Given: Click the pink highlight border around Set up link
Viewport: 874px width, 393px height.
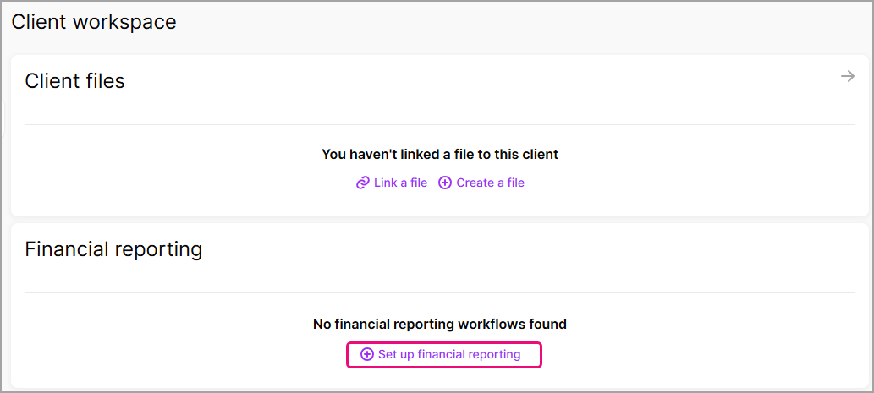Looking at the screenshot, I should tap(541, 354).
